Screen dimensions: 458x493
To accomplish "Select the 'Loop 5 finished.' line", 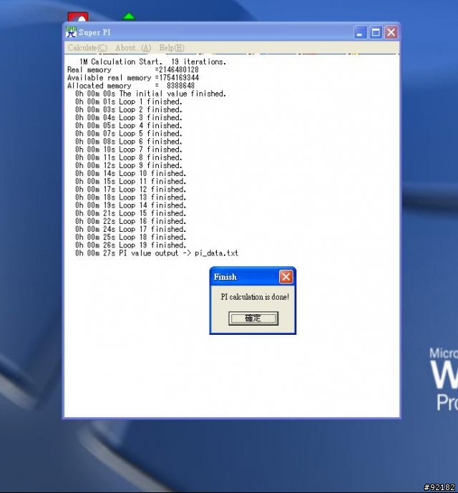I will pyautogui.click(x=129, y=134).
